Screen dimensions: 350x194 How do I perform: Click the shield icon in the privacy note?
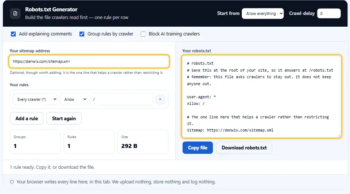(12, 182)
